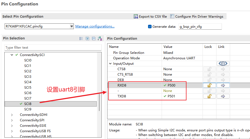This screenshot has width=250, height=139.
Task: Select SCI5 in the tree
Action: point(28,88)
